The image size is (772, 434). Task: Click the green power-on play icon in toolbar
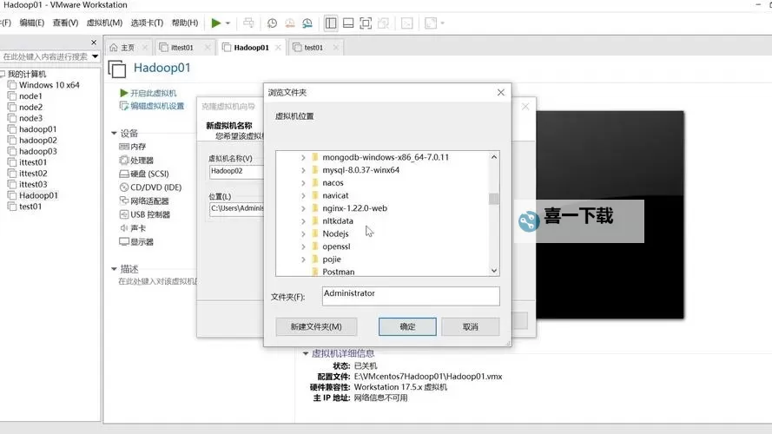point(216,23)
